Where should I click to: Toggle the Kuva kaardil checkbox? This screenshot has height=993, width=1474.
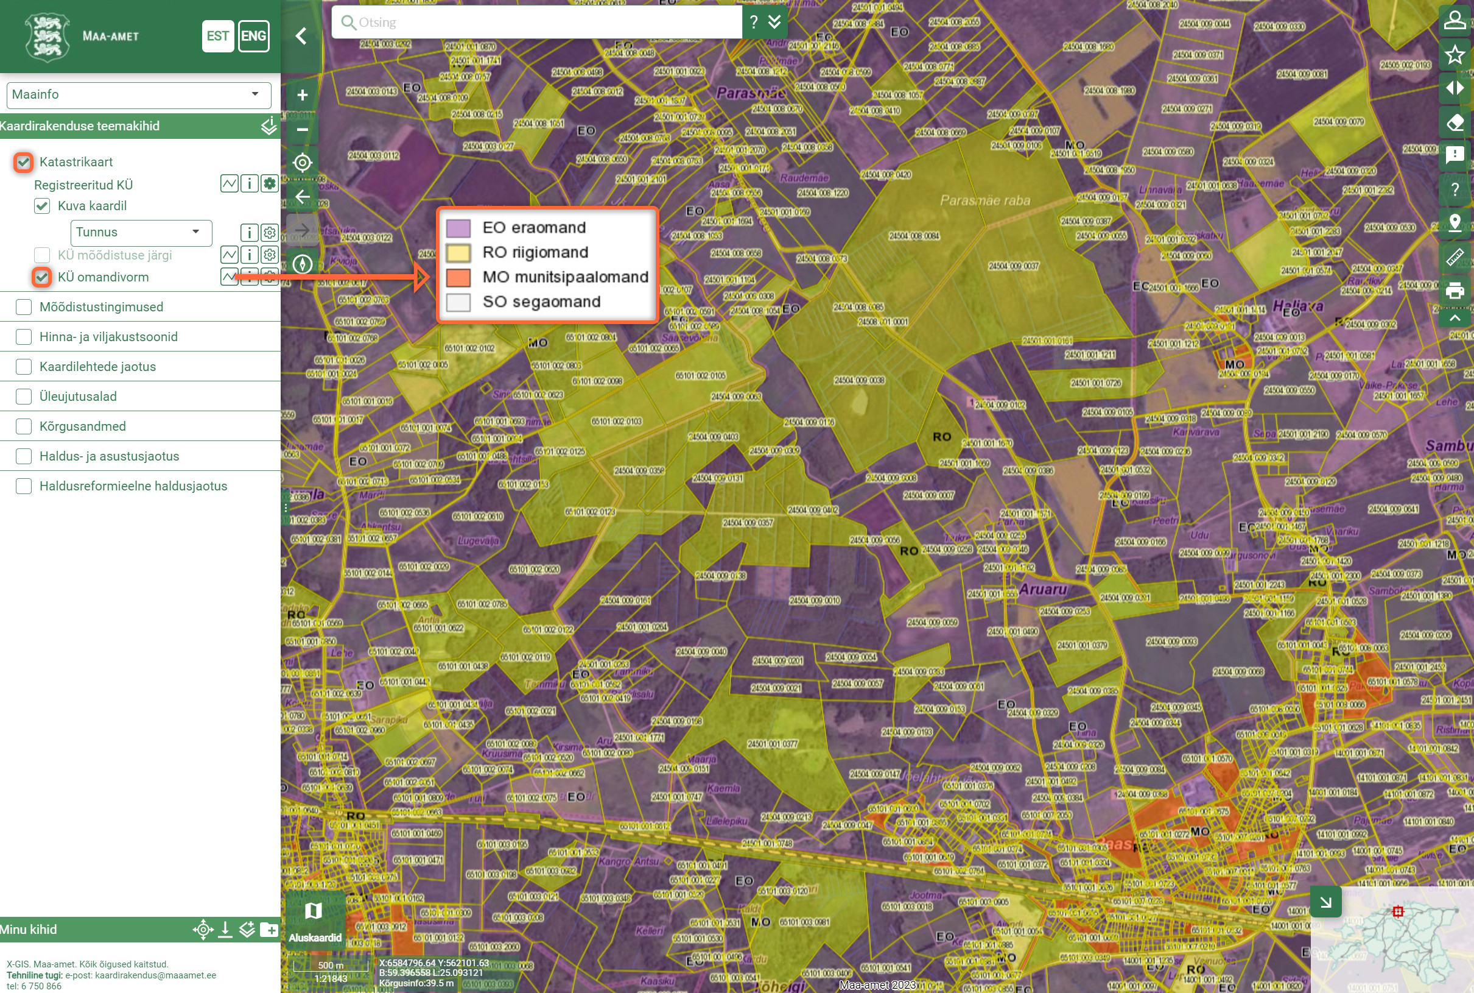[x=42, y=206]
